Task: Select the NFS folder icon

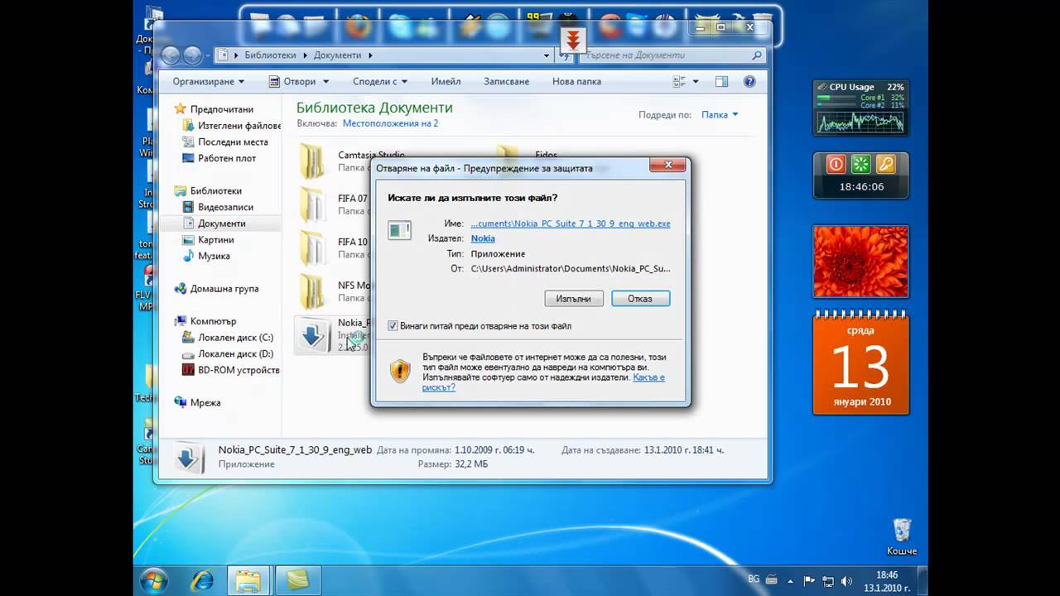Action: tap(312, 291)
